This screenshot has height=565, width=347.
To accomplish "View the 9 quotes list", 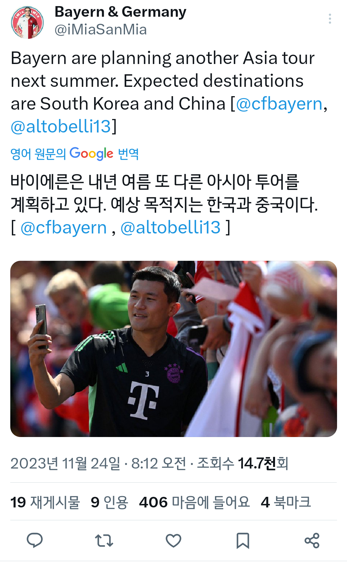I will tap(109, 502).
